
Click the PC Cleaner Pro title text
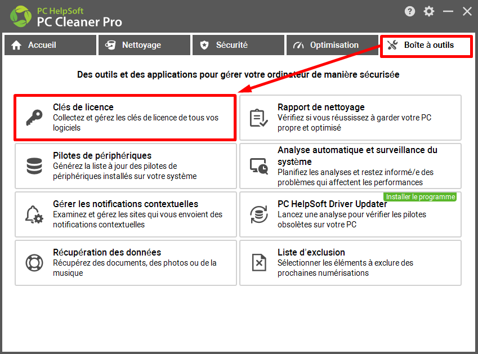[79, 22]
